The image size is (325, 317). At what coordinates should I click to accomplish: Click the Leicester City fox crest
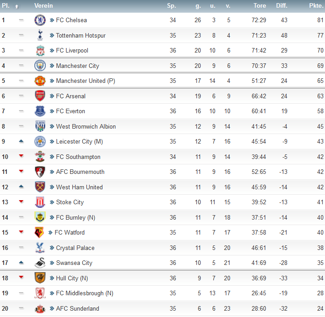[x=40, y=141]
